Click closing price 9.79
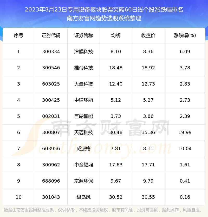This screenshot has width=208, height=217. point(148,181)
